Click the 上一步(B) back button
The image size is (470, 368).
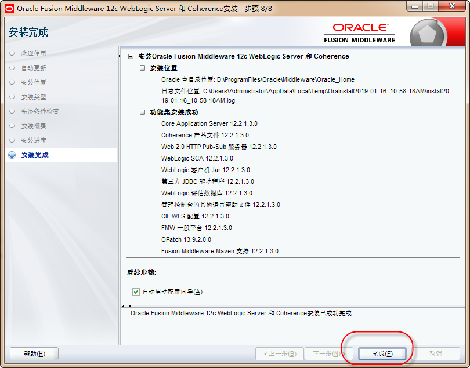[280, 354]
